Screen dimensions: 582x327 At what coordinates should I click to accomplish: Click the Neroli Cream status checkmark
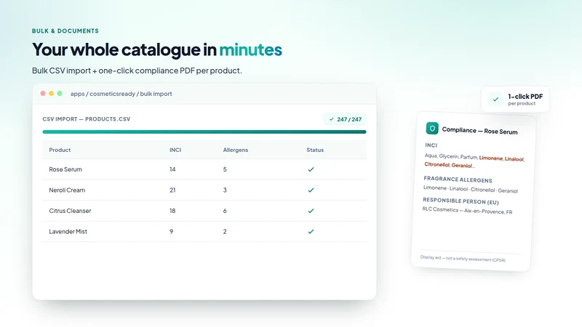pyautogui.click(x=311, y=190)
